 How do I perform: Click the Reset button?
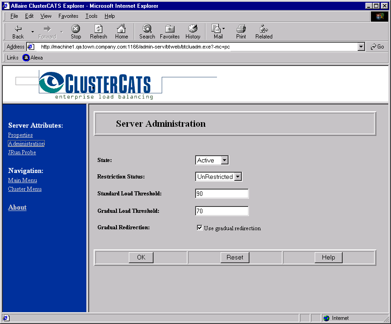coord(235,257)
